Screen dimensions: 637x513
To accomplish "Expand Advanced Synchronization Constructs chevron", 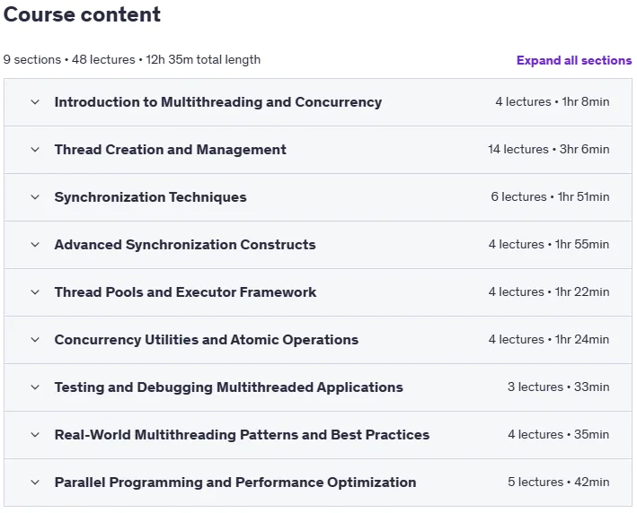I will pos(35,245).
